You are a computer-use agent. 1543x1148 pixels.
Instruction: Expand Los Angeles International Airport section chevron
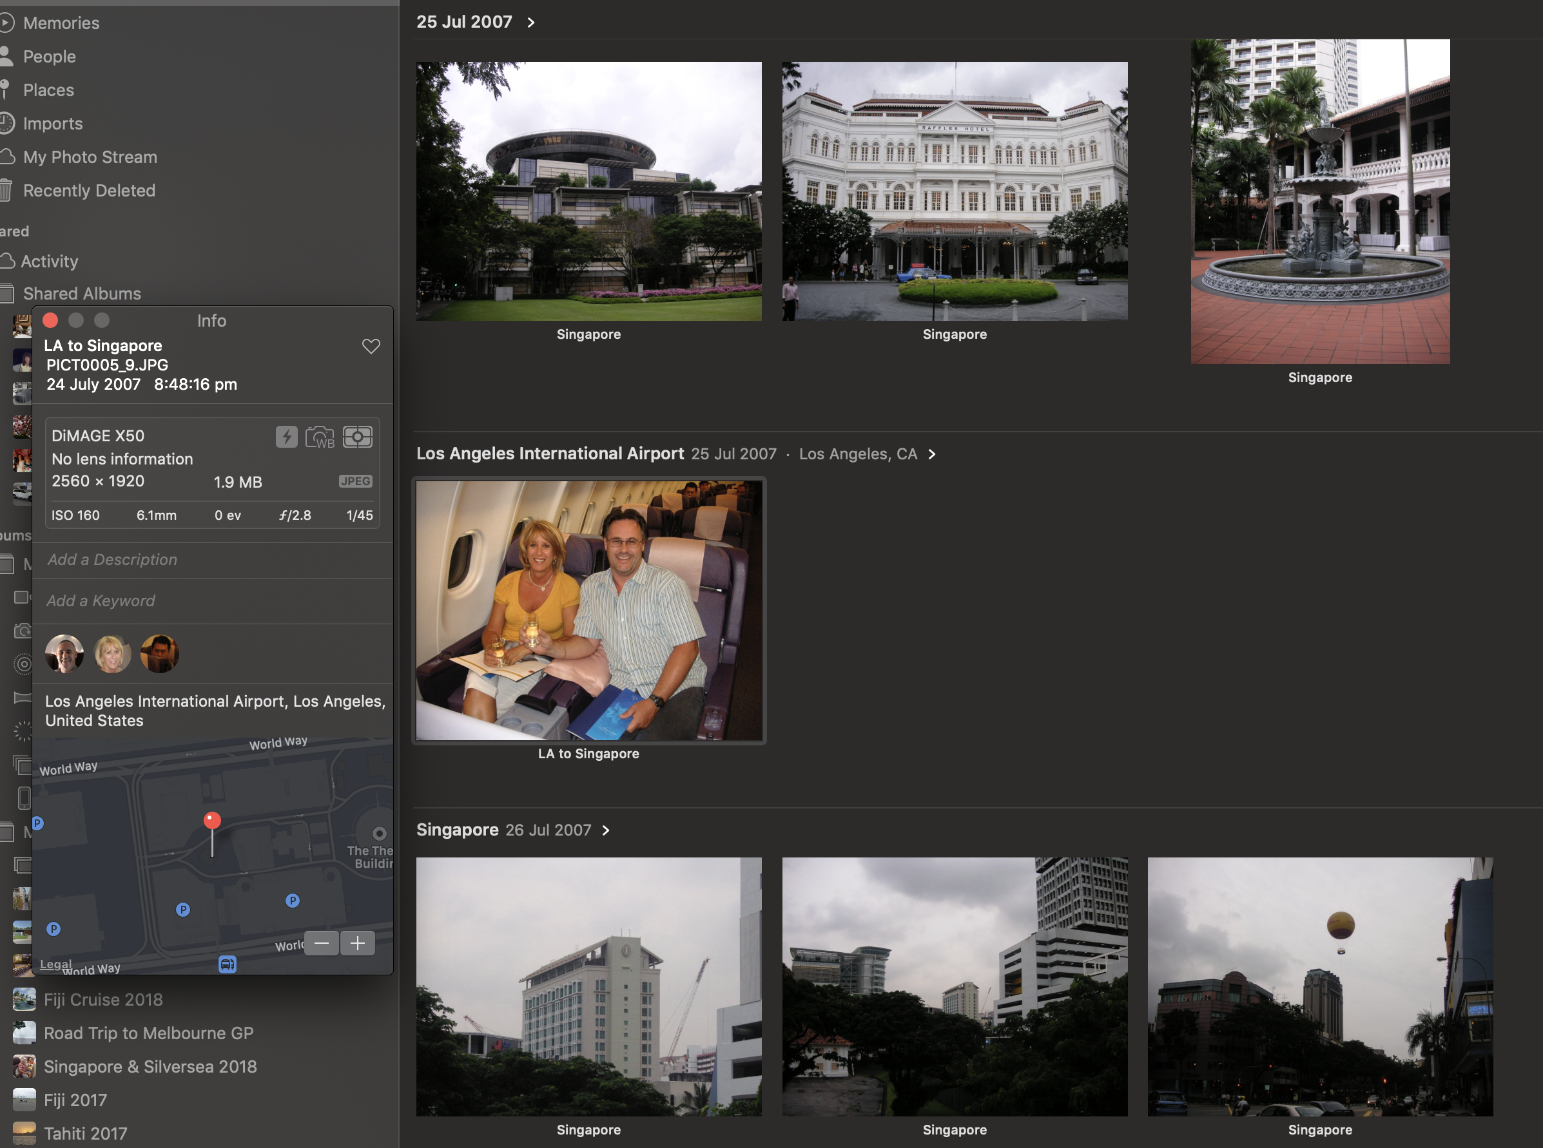932,454
